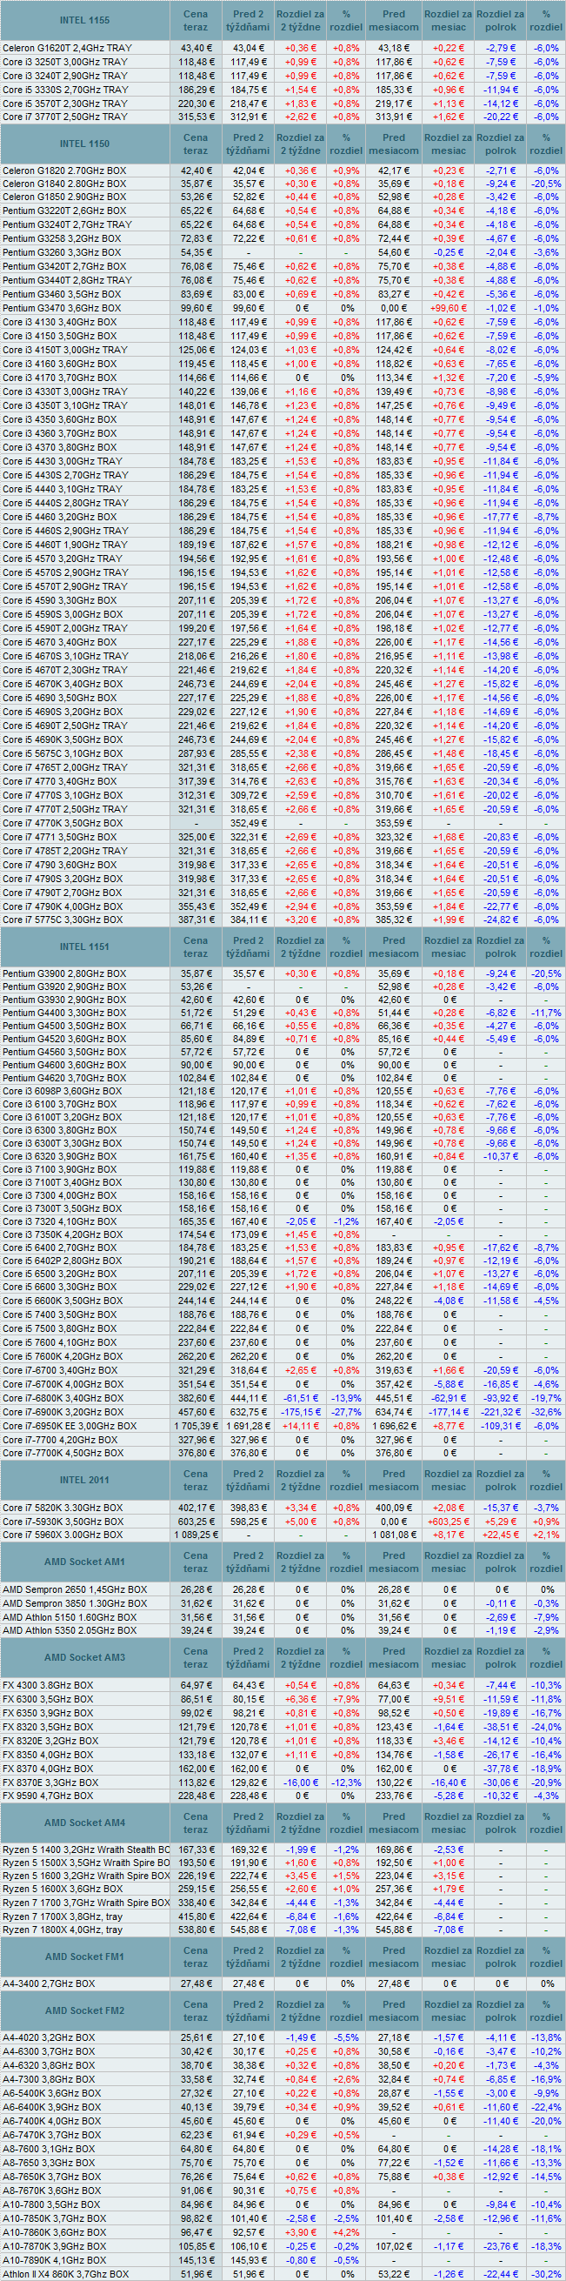This screenshot has height=2281, width=566.
Task: Select the Pentium G4400 3,30GHz BOX row name
Action: click(63, 1012)
